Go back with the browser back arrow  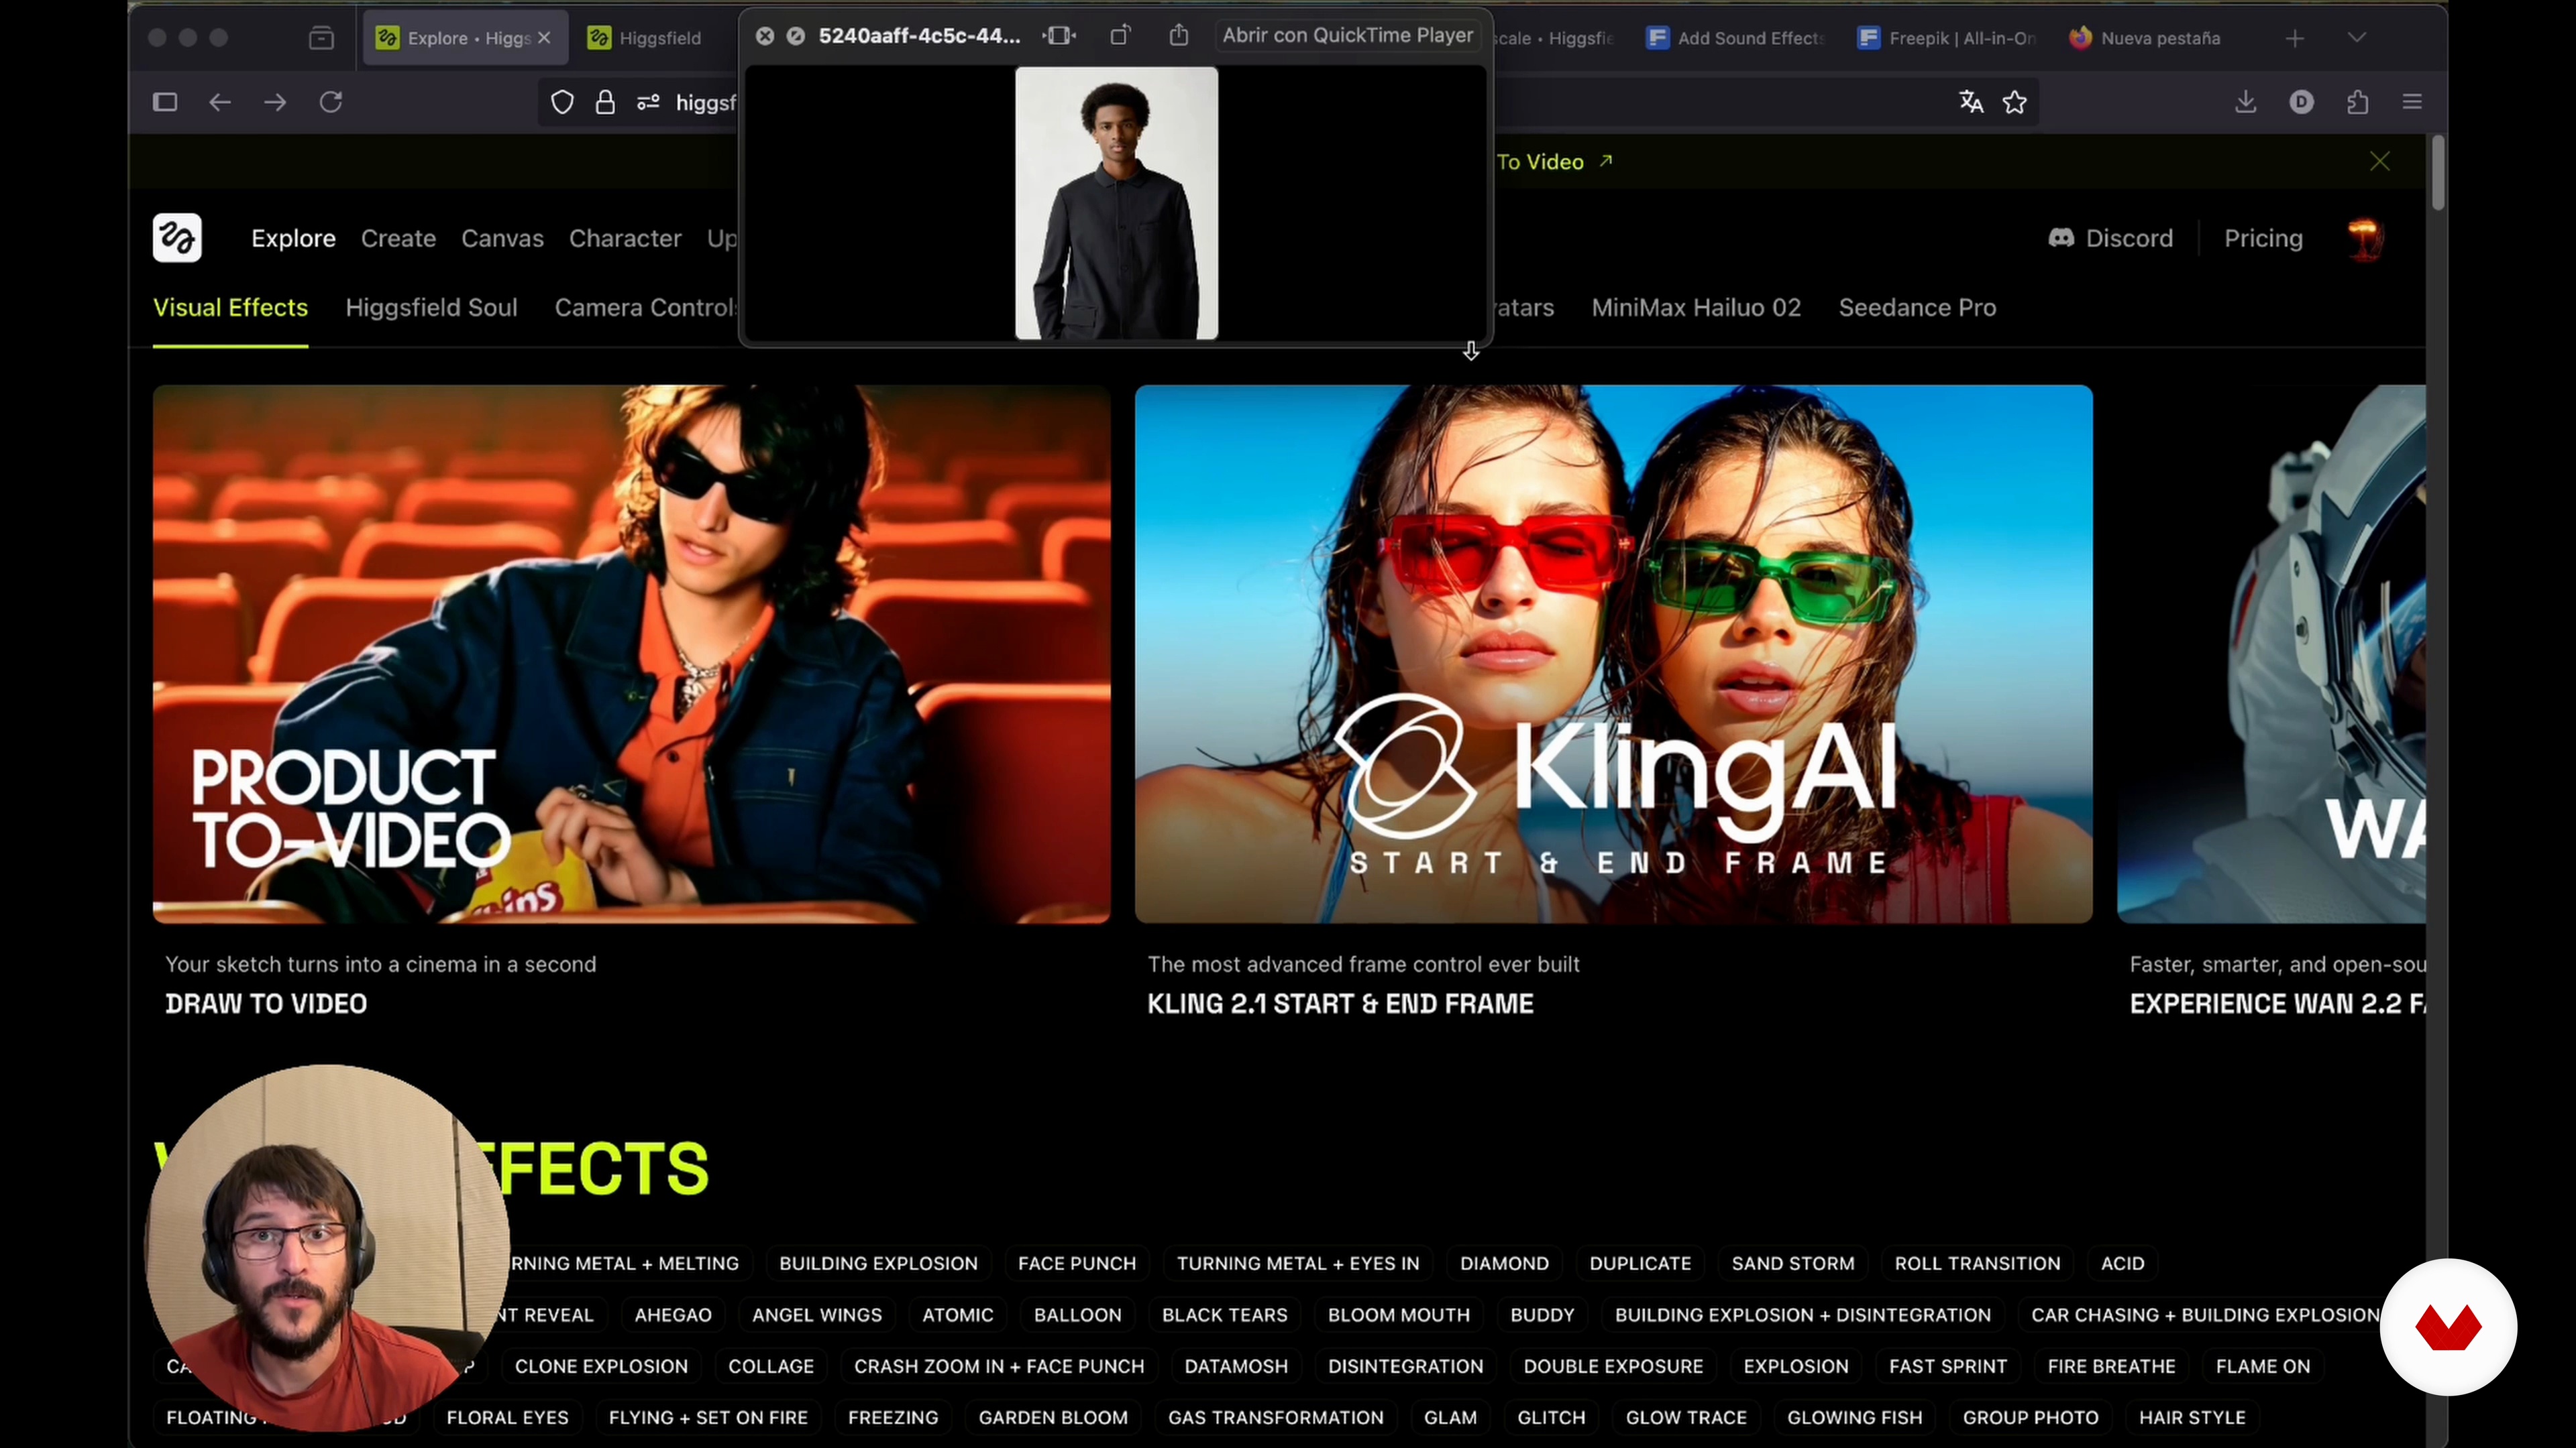[220, 102]
